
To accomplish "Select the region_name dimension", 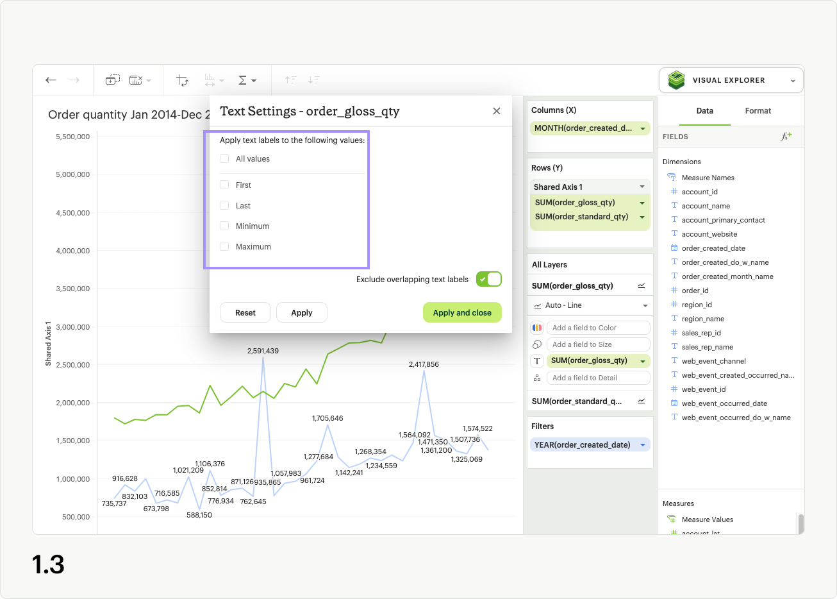I will click(702, 319).
